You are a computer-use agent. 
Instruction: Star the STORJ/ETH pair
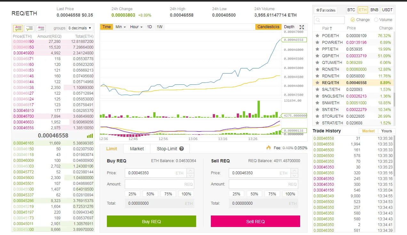(317, 116)
